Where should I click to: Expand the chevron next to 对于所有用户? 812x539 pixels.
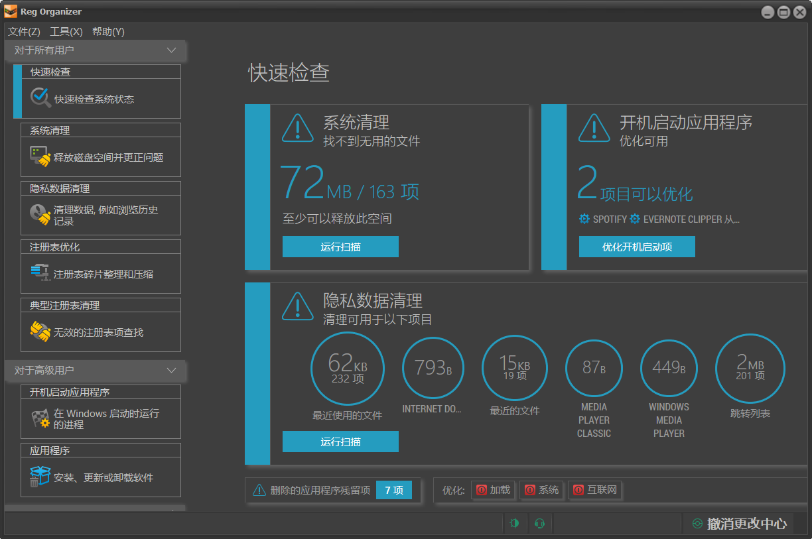(x=171, y=50)
